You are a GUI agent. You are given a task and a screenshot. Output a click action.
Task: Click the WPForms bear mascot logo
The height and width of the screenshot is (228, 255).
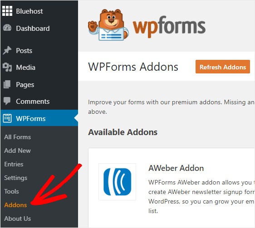click(108, 25)
